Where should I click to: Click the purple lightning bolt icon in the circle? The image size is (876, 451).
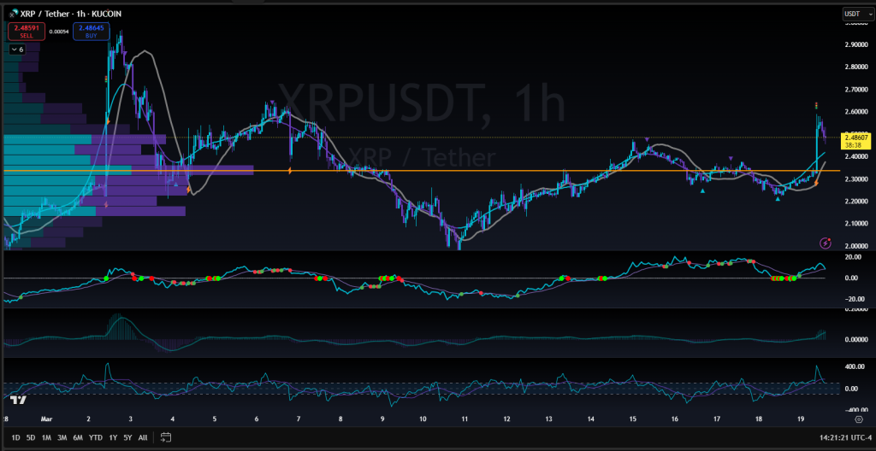click(826, 243)
